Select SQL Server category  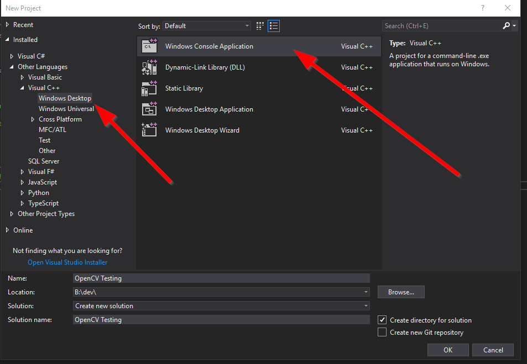click(x=44, y=161)
